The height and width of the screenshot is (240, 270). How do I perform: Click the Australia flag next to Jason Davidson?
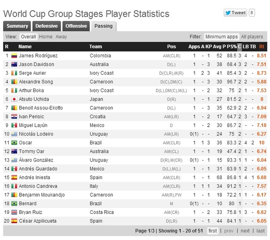coord(14,64)
